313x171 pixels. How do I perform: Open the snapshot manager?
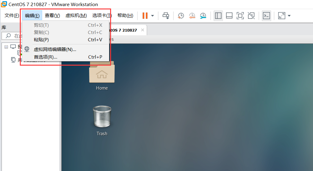pyautogui.click(x=203, y=16)
